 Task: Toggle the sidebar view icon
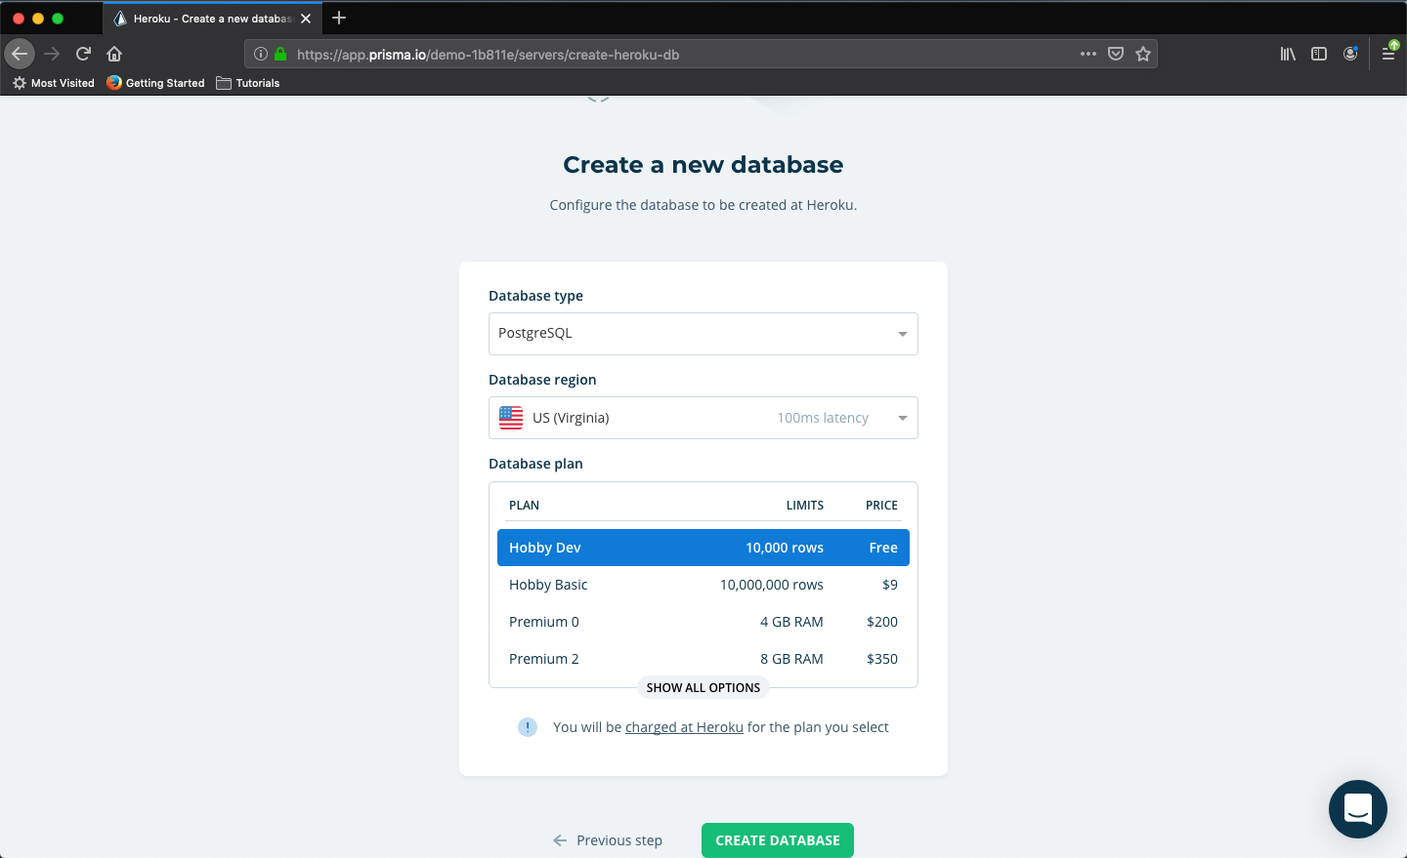pos(1319,54)
